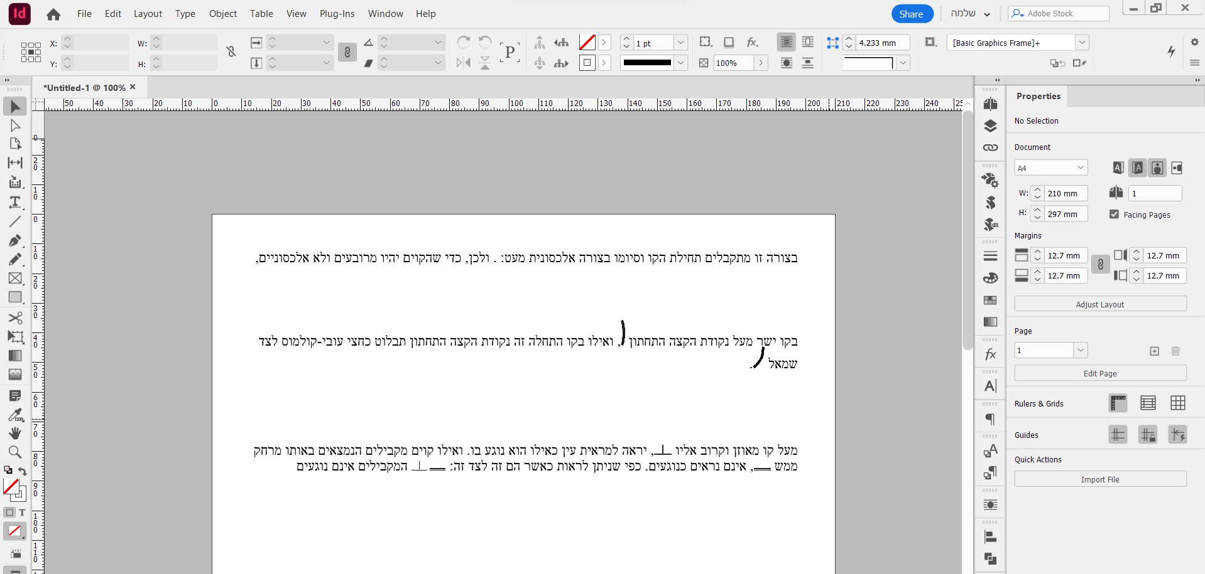The image size is (1205, 574).
Task: Open the Links panel icon
Action: pos(990,148)
